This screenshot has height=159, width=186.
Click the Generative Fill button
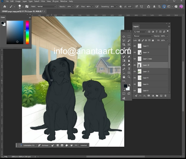tap(27, 145)
